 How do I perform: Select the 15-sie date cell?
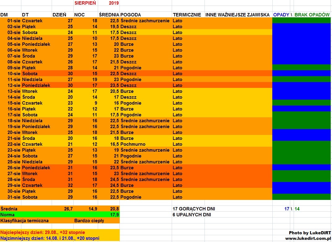[14, 103]
